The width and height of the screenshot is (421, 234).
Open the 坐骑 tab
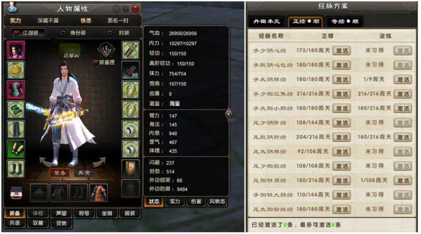(x=107, y=213)
